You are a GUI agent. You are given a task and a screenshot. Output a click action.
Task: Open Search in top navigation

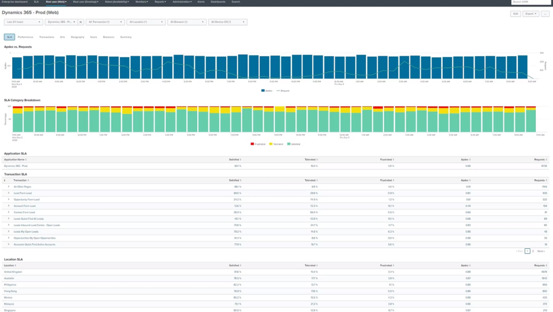click(x=235, y=2)
